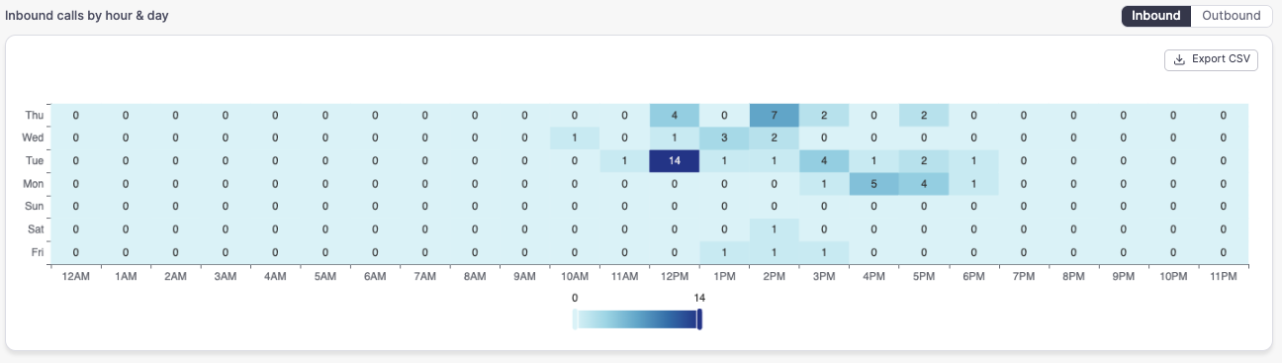The width and height of the screenshot is (1282, 363).
Task: Select the Tuesday 3PM cell showing 4
Action: (x=824, y=160)
